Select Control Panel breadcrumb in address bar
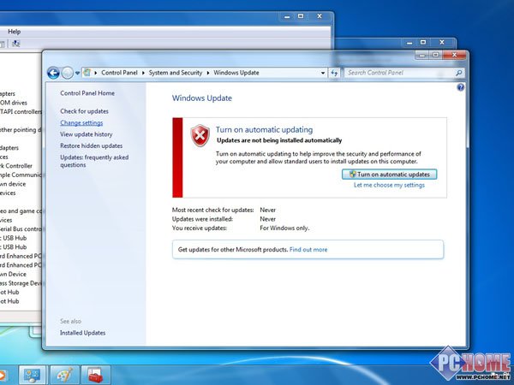 click(x=119, y=73)
